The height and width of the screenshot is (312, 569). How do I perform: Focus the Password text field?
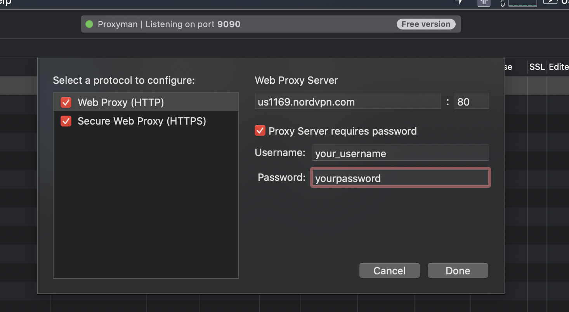pyautogui.click(x=400, y=178)
